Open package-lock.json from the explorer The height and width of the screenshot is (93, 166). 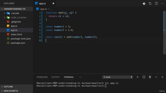coord(21,39)
